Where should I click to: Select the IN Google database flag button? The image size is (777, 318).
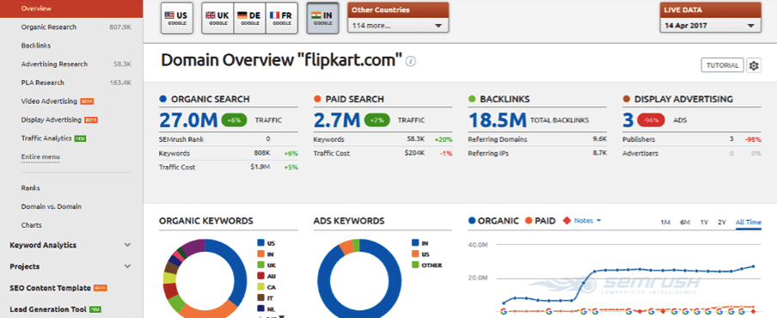(x=322, y=19)
